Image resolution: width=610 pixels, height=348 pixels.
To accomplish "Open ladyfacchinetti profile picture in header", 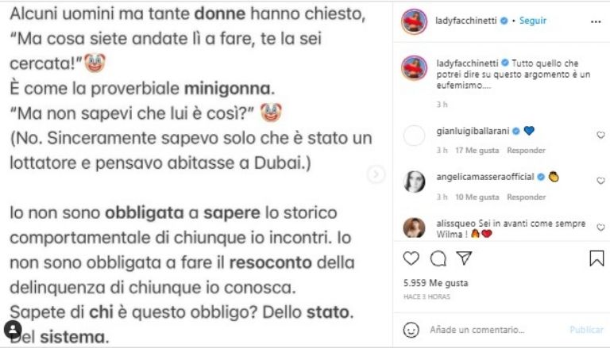I will point(414,21).
